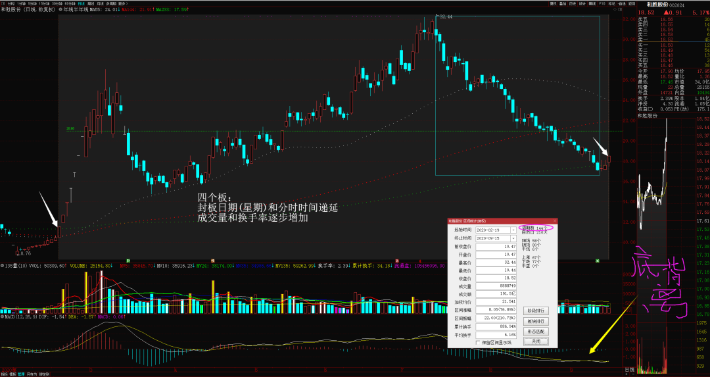Enable 保留区间显示线 checkbox

pyautogui.click(x=479, y=343)
